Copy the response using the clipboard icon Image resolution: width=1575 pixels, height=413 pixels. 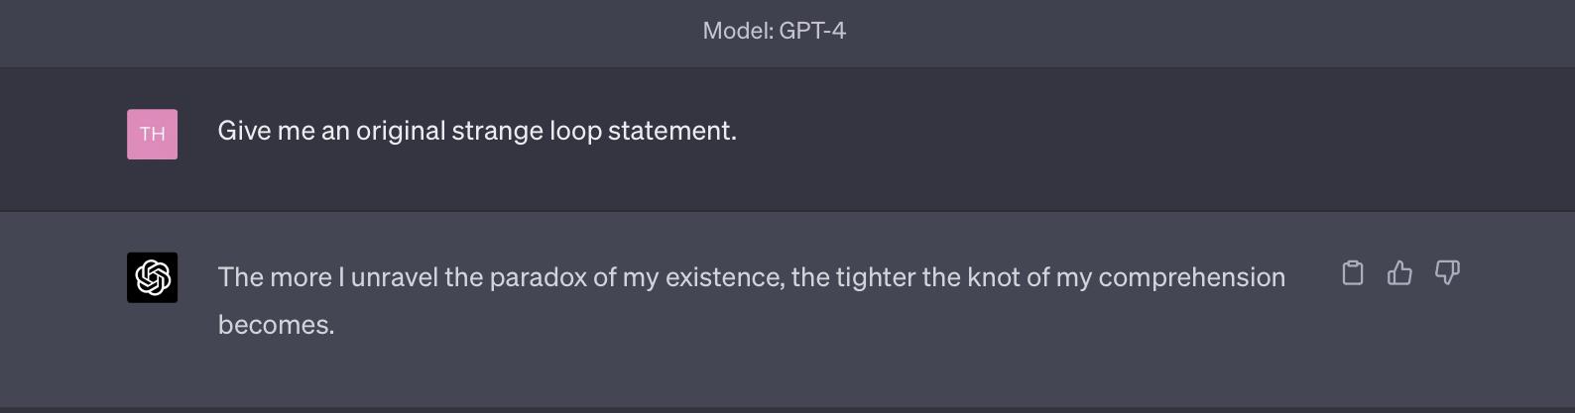pyautogui.click(x=1353, y=272)
